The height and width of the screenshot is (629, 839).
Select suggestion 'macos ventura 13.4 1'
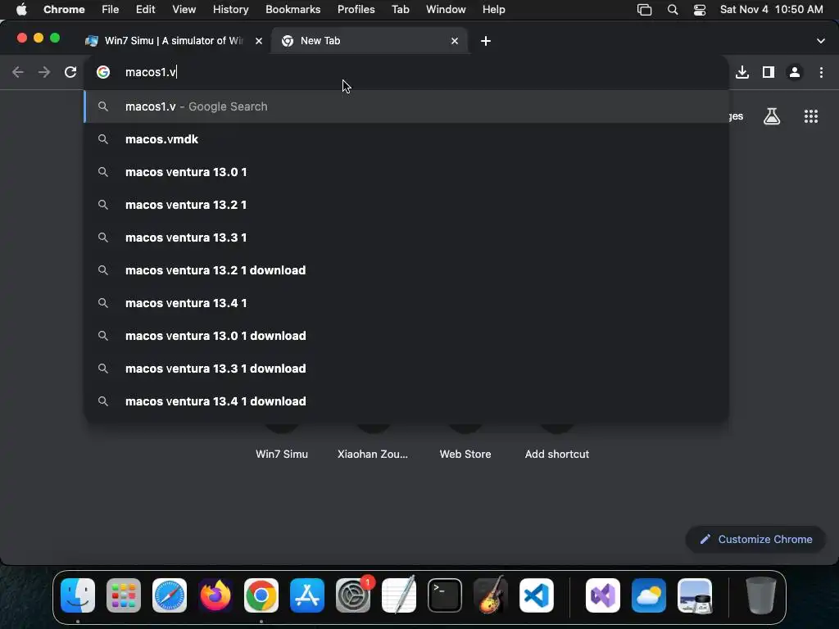pos(406,303)
